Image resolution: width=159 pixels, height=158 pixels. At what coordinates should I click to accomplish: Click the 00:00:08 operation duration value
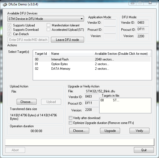point(36,131)
